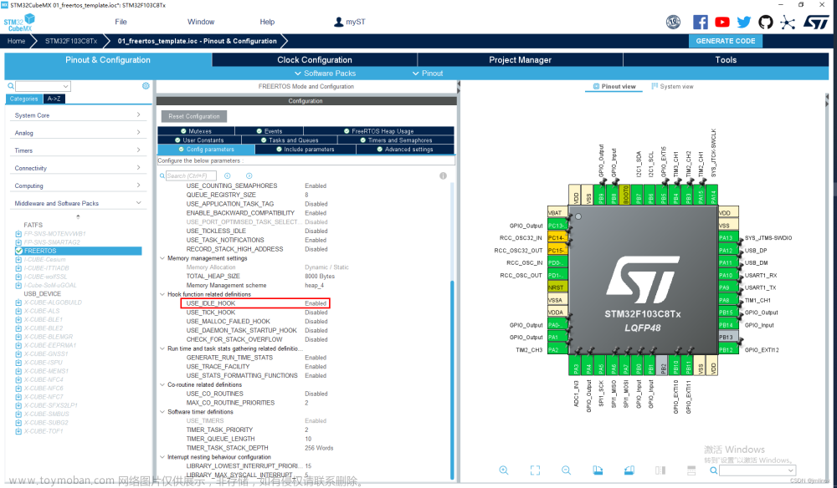Click the ST community network star icon
Image resolution: width=837 pixels, height=488 pixels.
[x=788, y=22]
